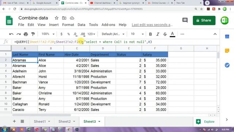Viewport: 234px width, 132px height.
Task: Switch to Sheet2 tab
Action: pos(64,121)
